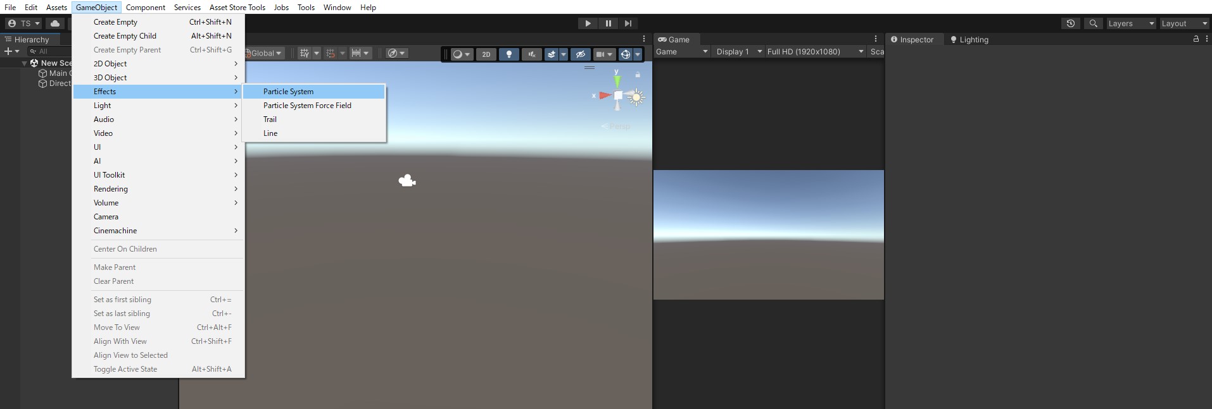The image size is (1212, 409).
Task: Toggle hidden objects visibility eye icon
Action: tap(580, 54)
